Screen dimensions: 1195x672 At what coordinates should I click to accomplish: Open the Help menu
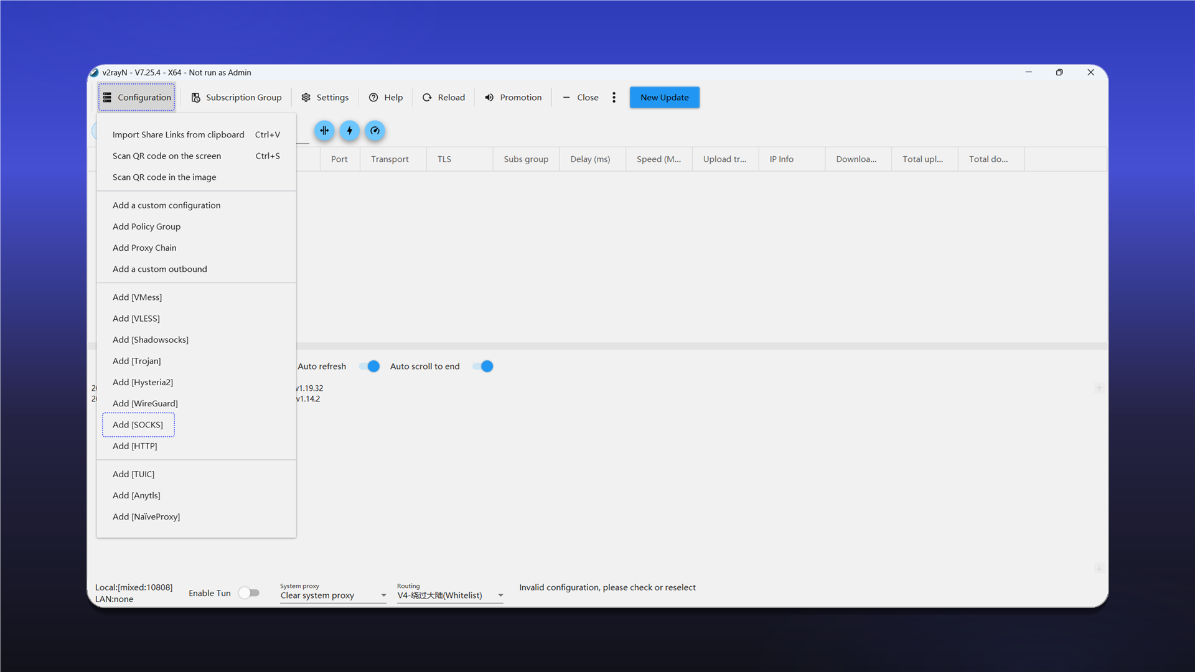point(386,98)
